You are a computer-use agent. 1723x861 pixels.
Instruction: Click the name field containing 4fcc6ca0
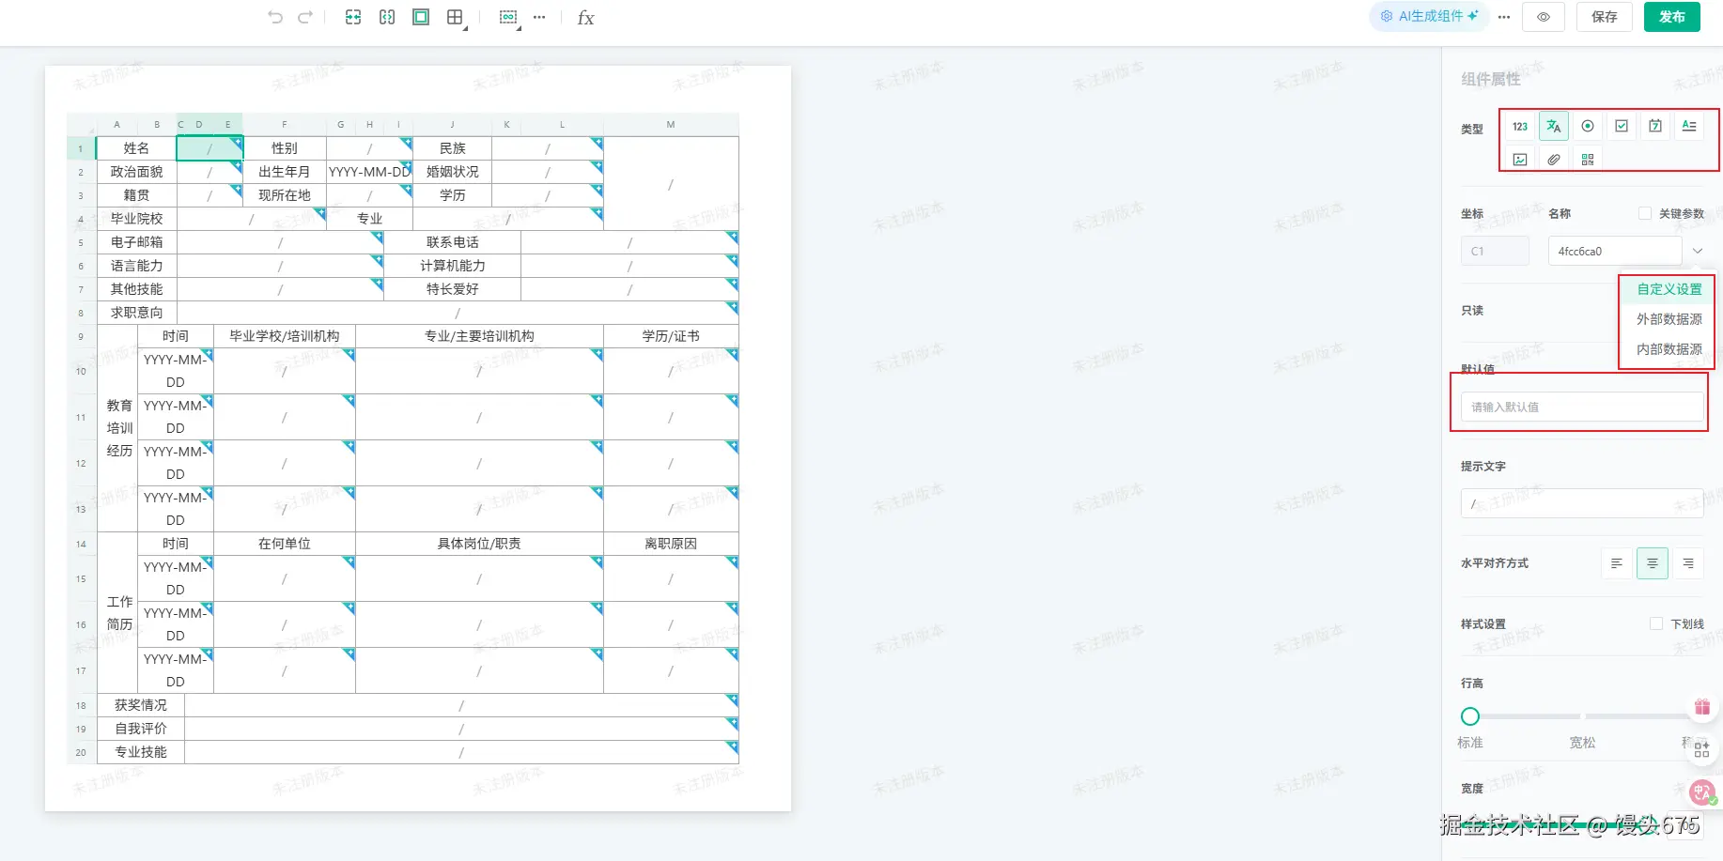click(x=1615, y=251)
